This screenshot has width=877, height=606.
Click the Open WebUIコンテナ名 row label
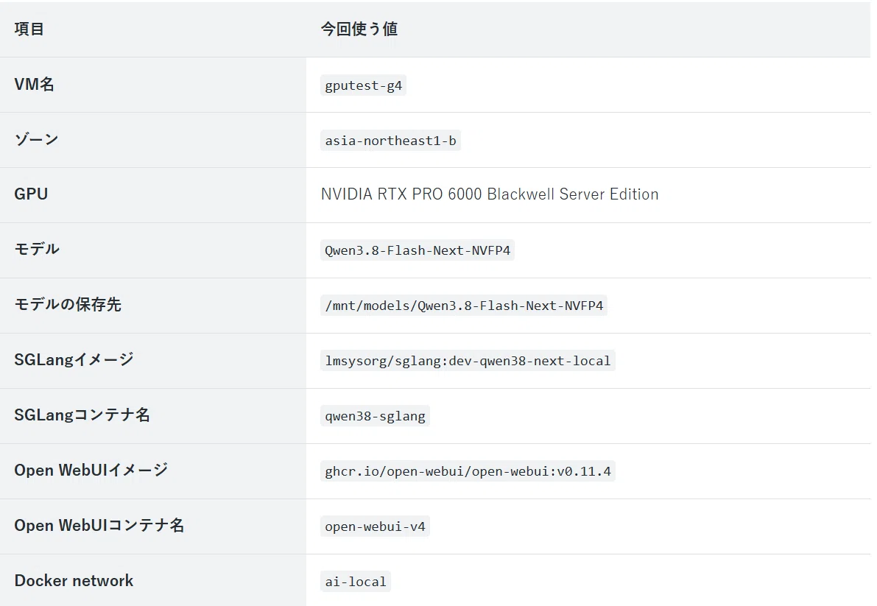coord(99,526)
